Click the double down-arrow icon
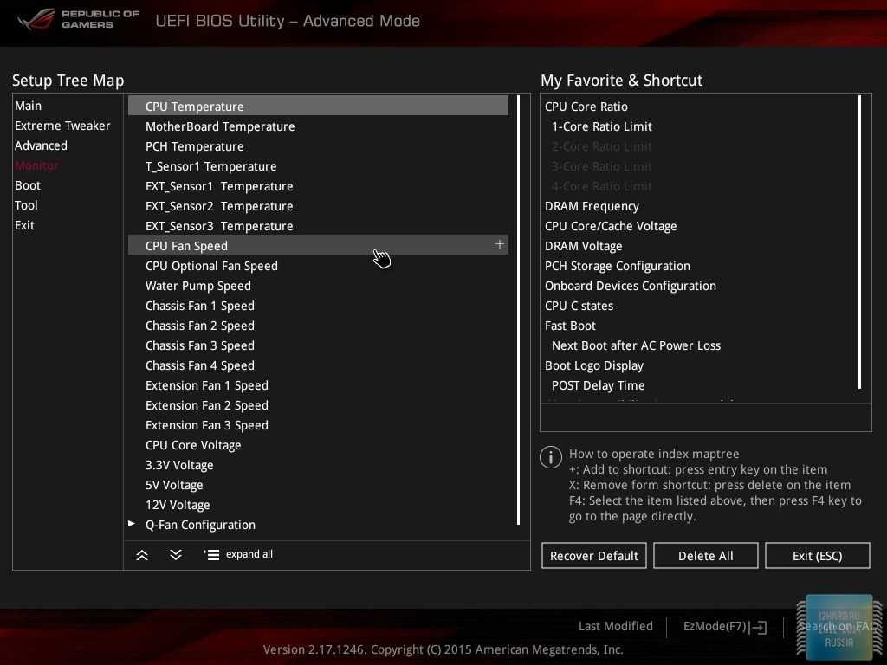887x665 pixels. [176, 555]
